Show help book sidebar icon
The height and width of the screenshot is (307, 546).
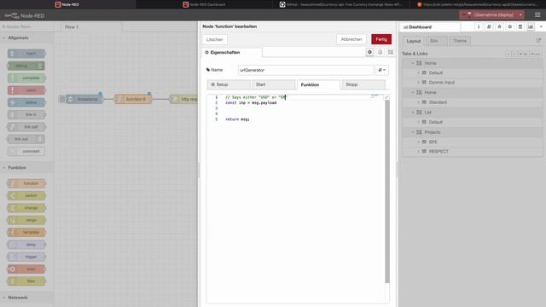(x=489, y=26)
